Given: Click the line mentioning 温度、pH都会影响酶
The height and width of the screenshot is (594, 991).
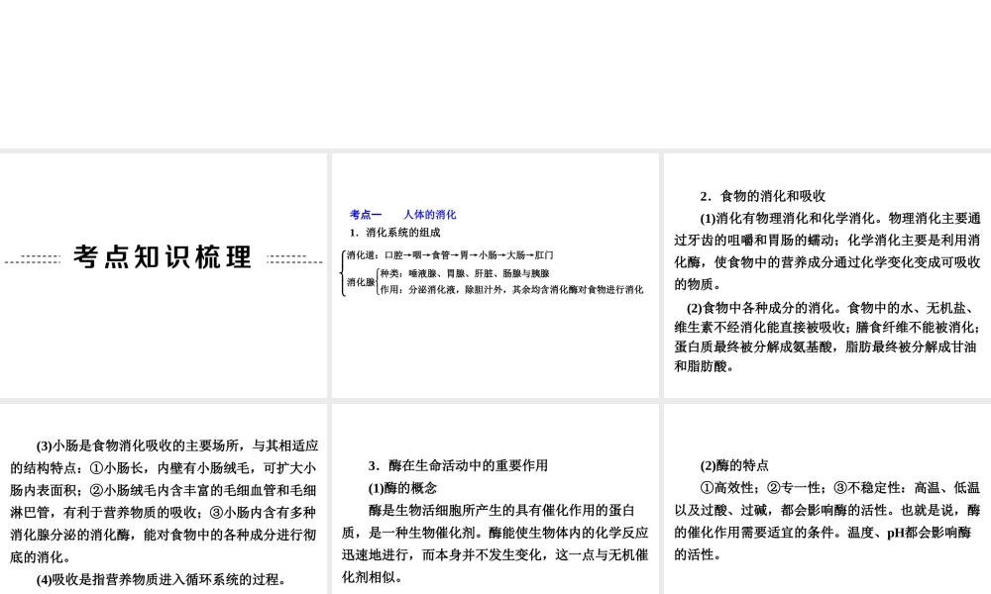Looking at the screenshot, I should 823,533.
